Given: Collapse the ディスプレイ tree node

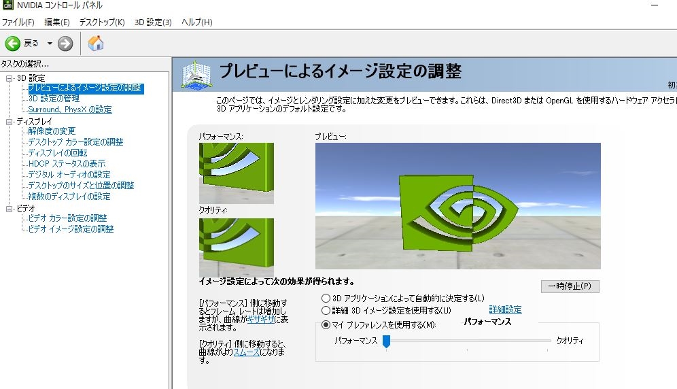Looking at the screenshot, I should click(9, 122).
